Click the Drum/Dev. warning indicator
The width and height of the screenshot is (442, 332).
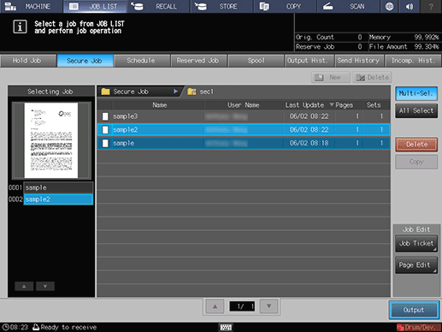(419, 327)
